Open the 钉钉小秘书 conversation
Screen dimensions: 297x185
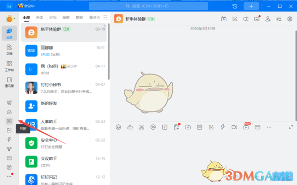pyautogui.click(x=64, y=88)
